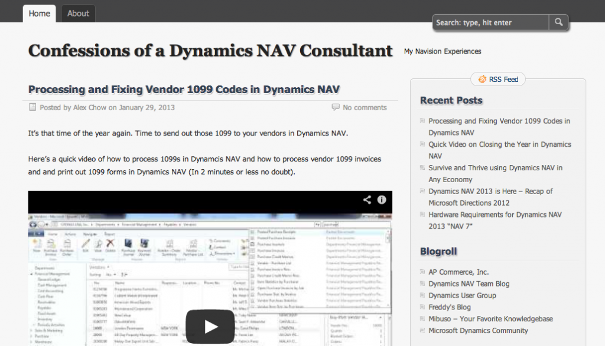
Task: Open the blog title homepage link
Action: pyautogui.click(x=210, y=51)
